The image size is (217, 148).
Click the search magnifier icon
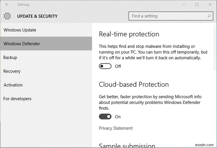point(209,16)
